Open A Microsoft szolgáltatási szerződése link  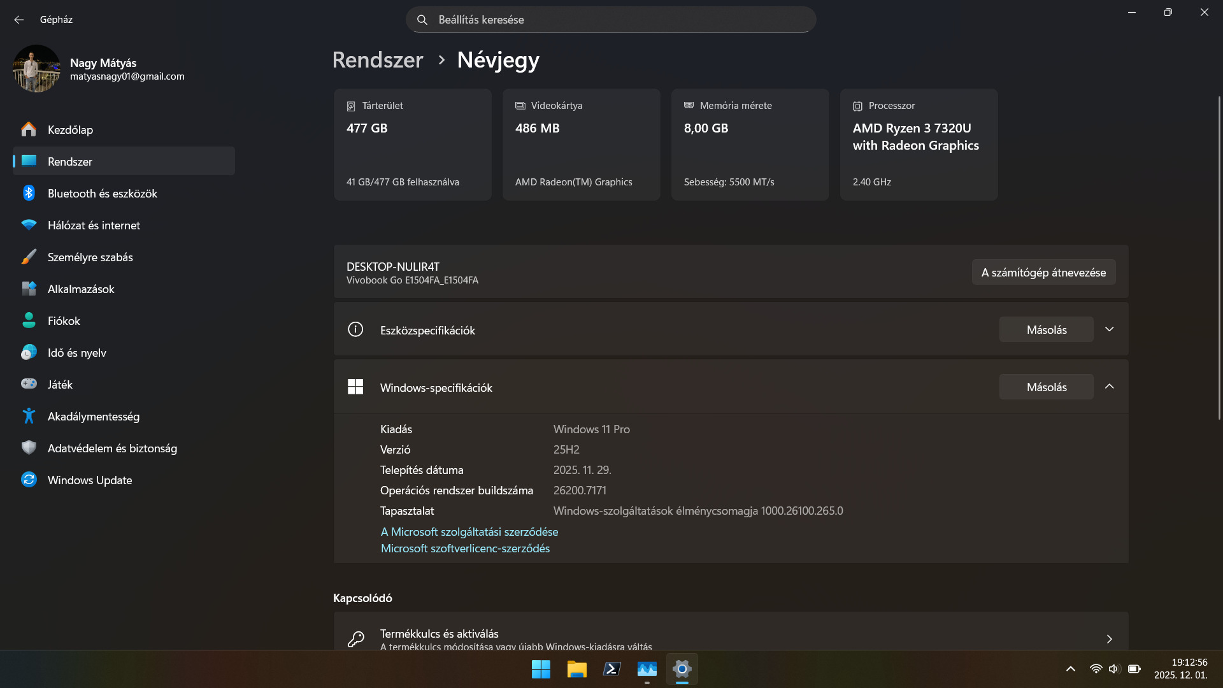(469, 532)
